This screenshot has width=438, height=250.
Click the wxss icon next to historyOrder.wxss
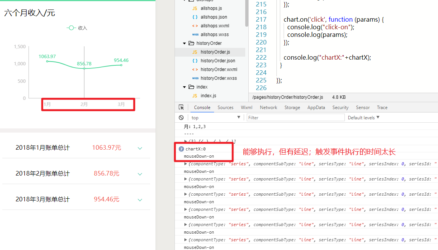[x=195, y=78]
